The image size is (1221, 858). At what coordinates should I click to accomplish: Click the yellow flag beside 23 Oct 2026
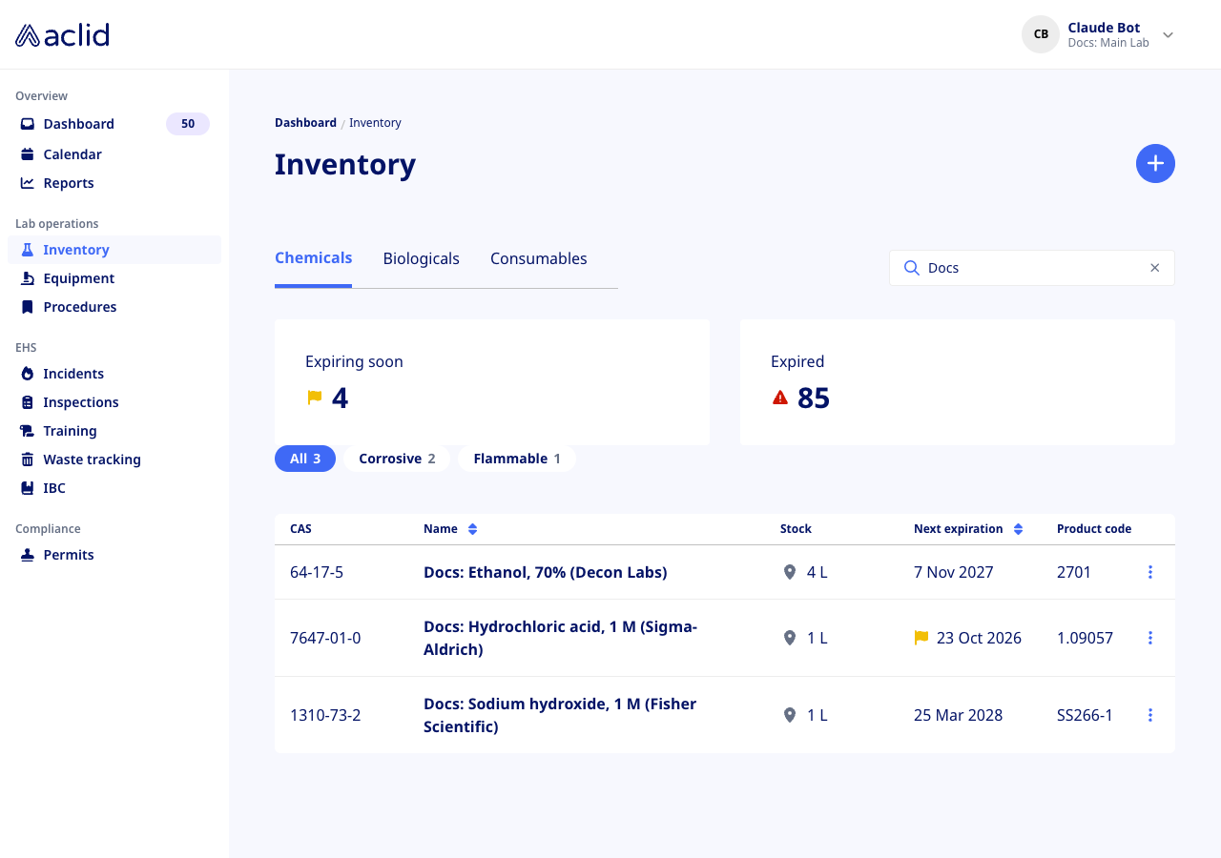point(921,638)
